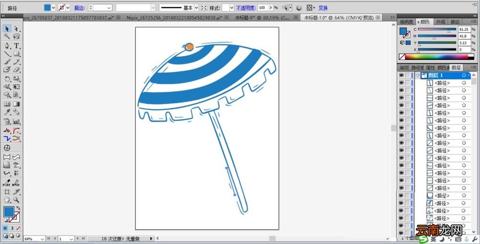Open the 不透明度 link in control bar
Viewport: 480px width, 244px height.
pos(246,8)
